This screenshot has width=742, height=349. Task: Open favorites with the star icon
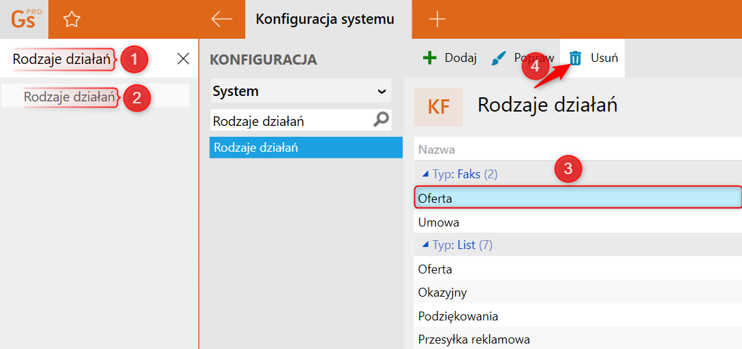pyautogui.click(x=72, y=19)
